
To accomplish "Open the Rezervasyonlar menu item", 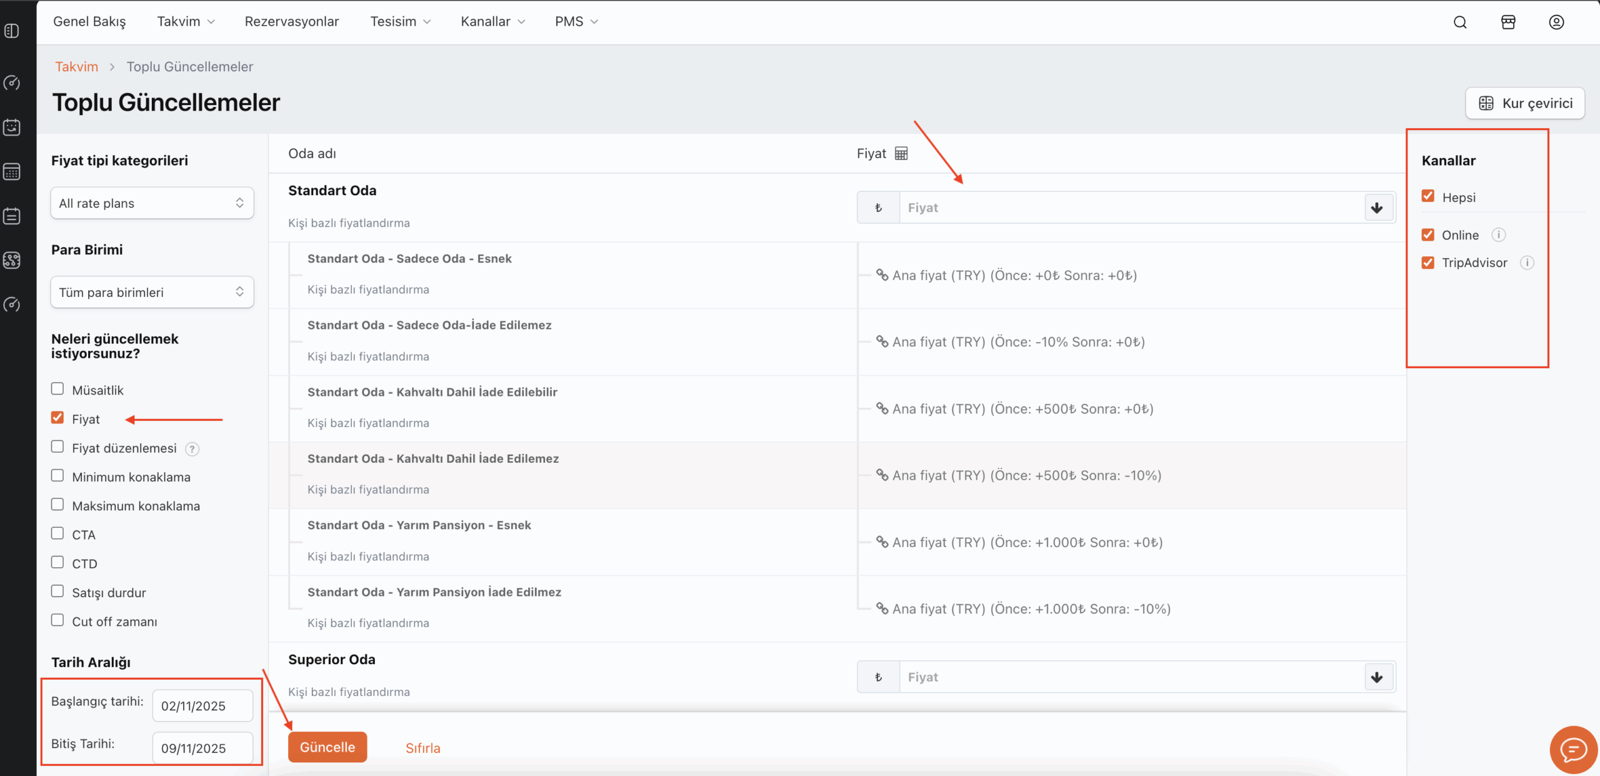I will [x=291, y=21].
